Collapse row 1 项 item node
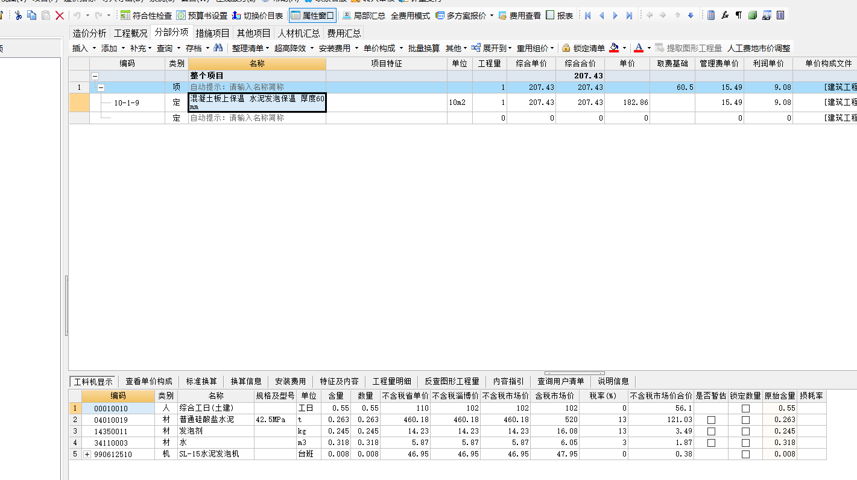Screen dimensions: 857x480 click(x=101, y=87)
